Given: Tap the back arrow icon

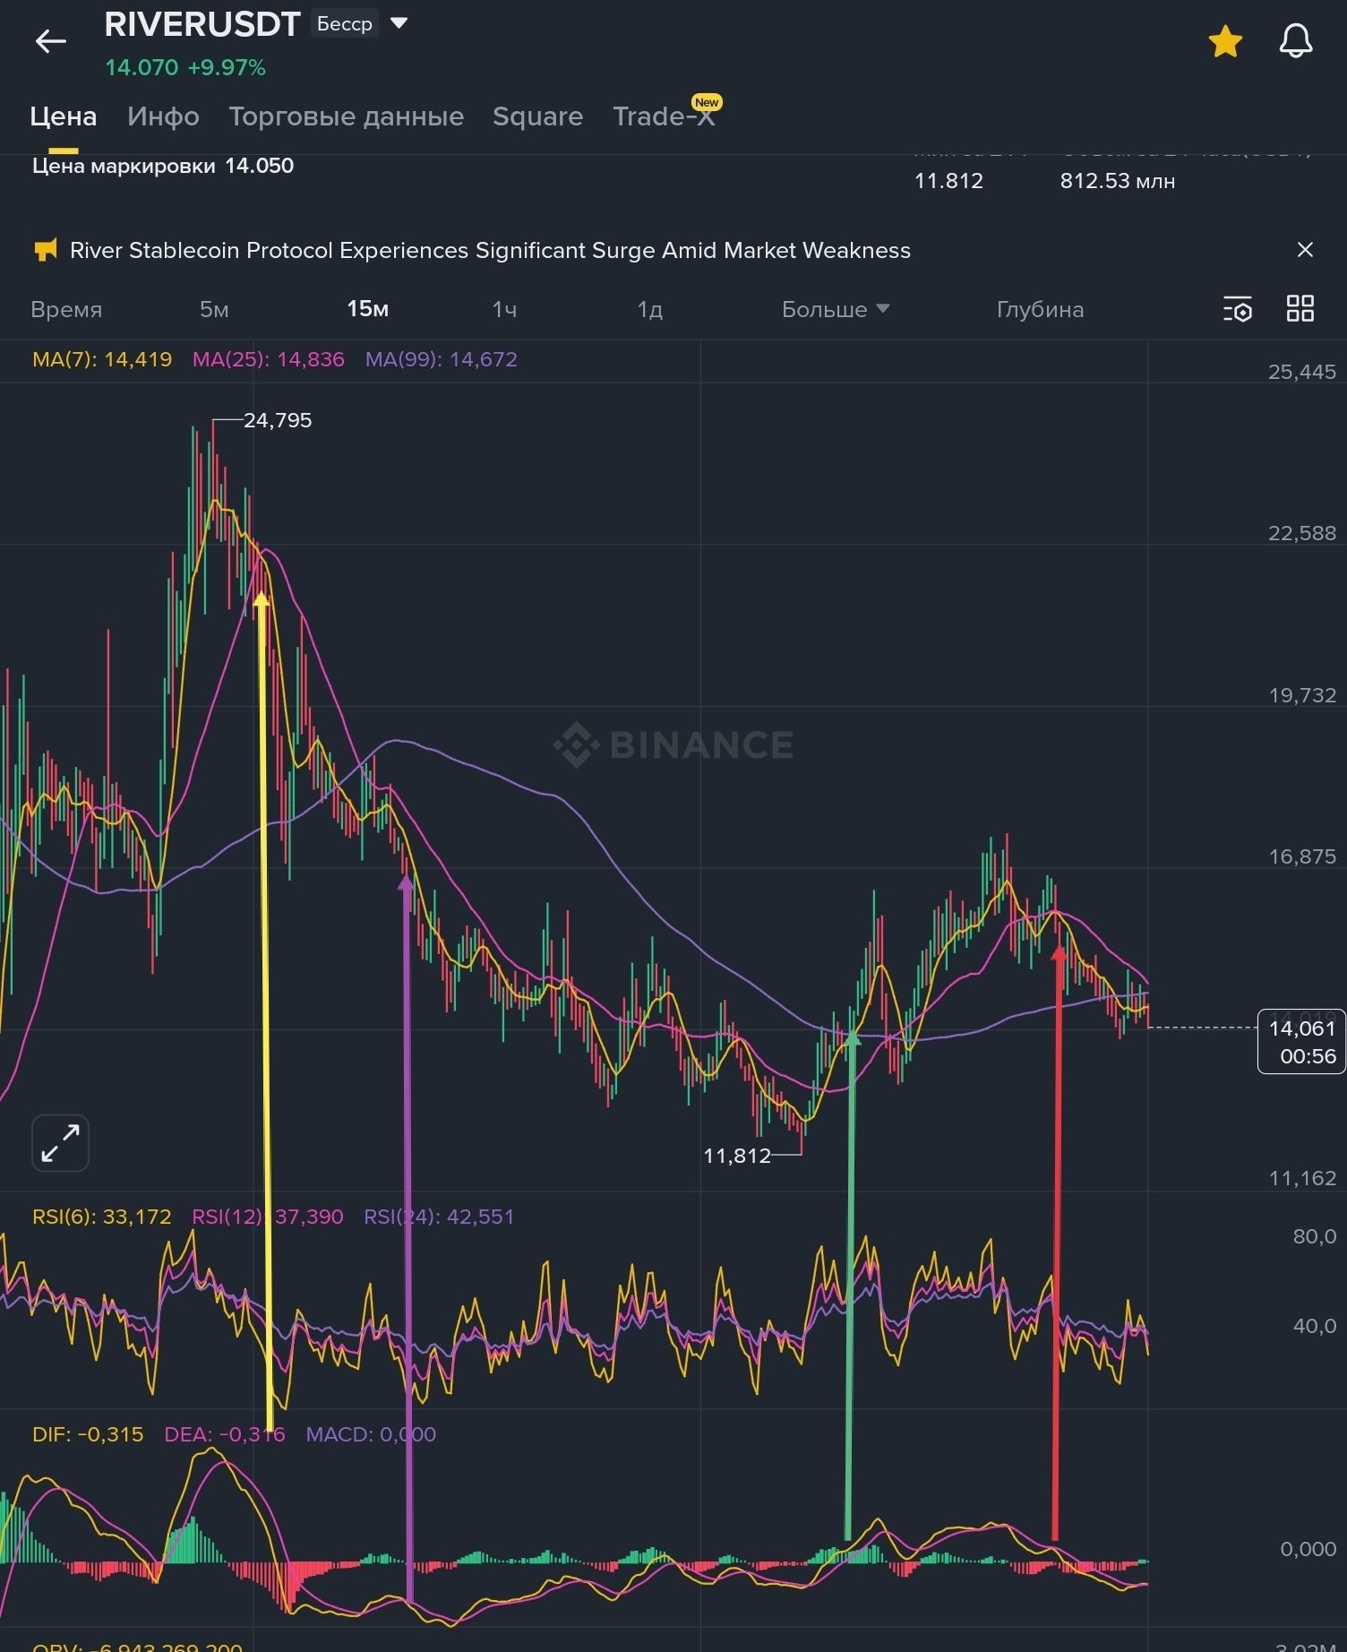Looking at the screenshot, I should (50, 41).
